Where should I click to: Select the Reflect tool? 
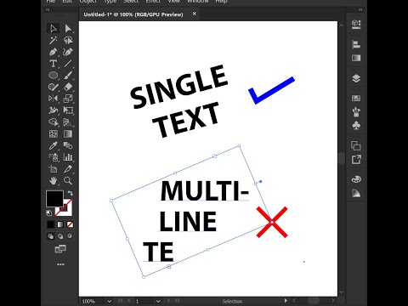coord(54,99)
